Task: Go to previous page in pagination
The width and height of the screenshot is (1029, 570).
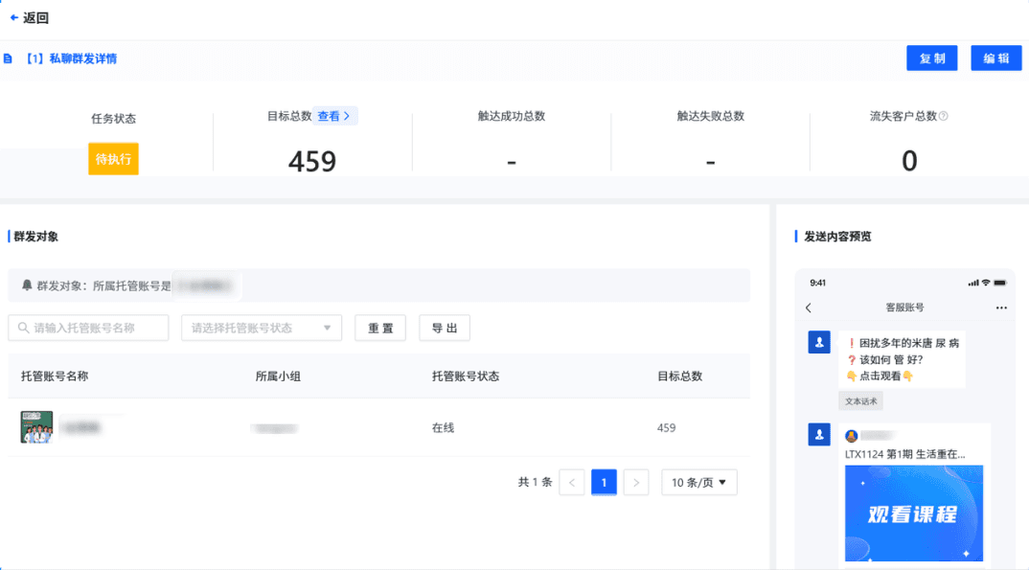Action: (x=572, y=482)
